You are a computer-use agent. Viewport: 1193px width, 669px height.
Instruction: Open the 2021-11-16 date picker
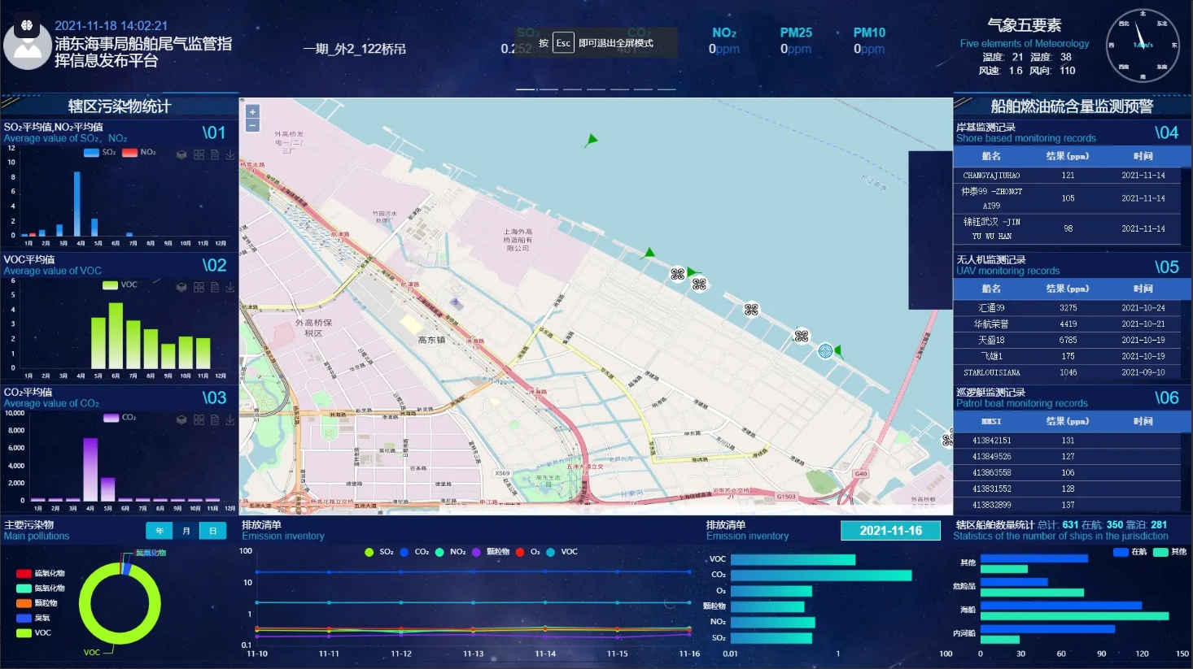tap(890, 531)
